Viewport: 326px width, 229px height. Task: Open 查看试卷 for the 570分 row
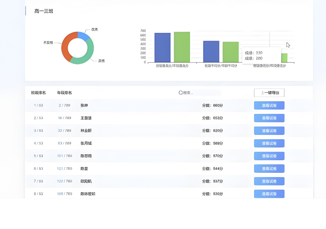point(269,156)
